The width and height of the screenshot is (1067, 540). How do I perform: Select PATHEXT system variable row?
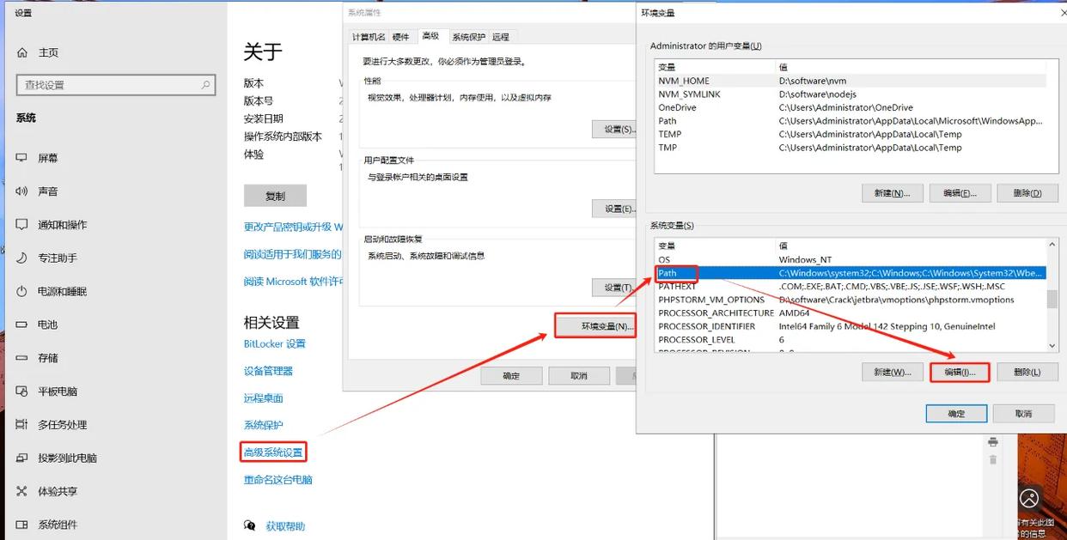pyautogui.click(x=851, y=287)
